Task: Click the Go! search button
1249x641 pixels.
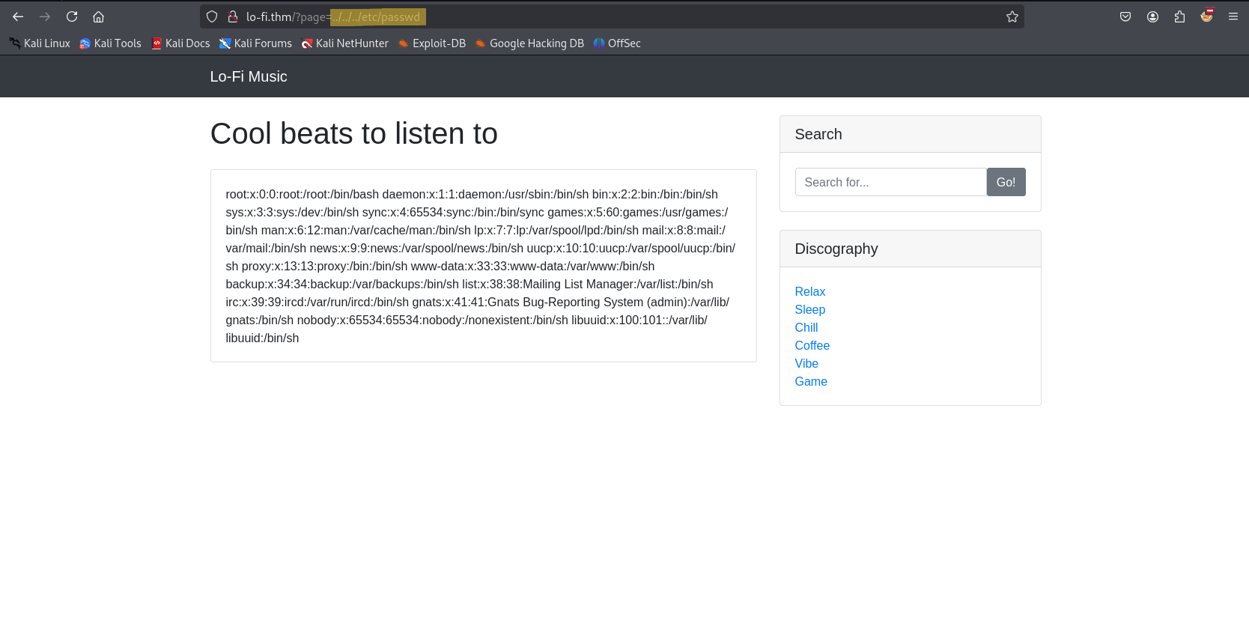Action: pos(1006,182)
